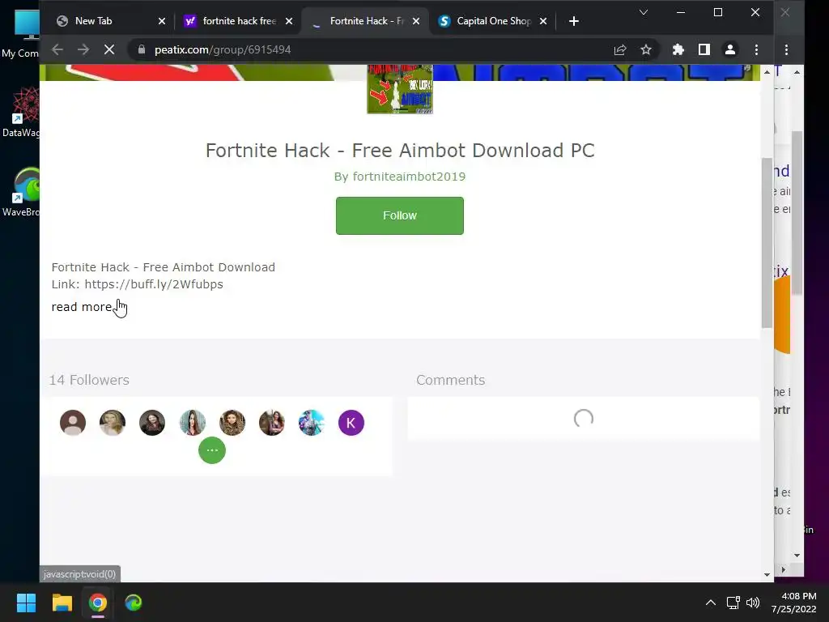Select the Fortnite Hack peatix tab
Image resolution: width=829 pixels, height=622 pixels.
pyautogui.click(x=367, y=21)
